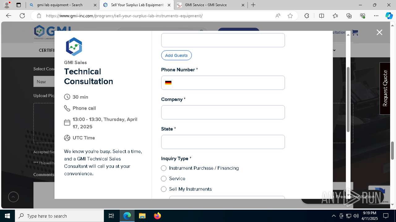Open the clock showing 9:19 PM
Viewport: 396px width, 222px height.
click(370, 216)
